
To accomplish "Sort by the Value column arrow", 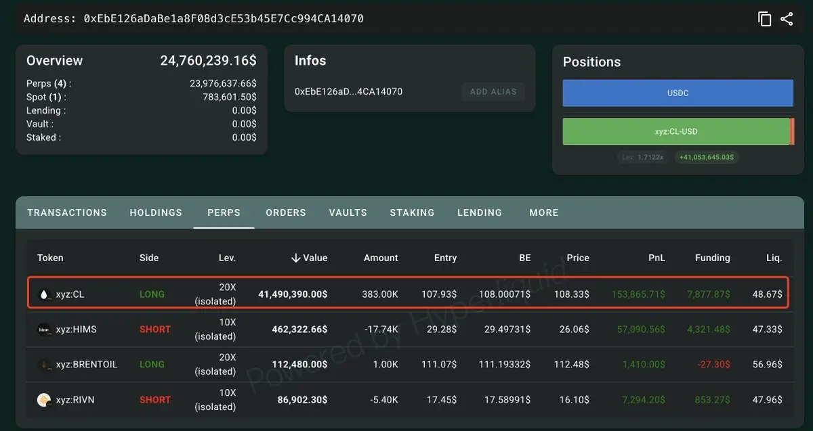I will [x=296, y=258].
